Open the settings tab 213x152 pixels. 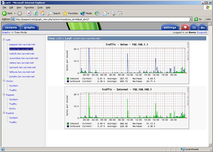pos(170,27)
